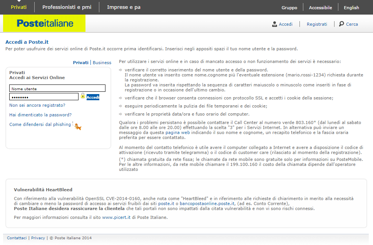Click the user icon beside Accedi

click(x=274, y=24)
